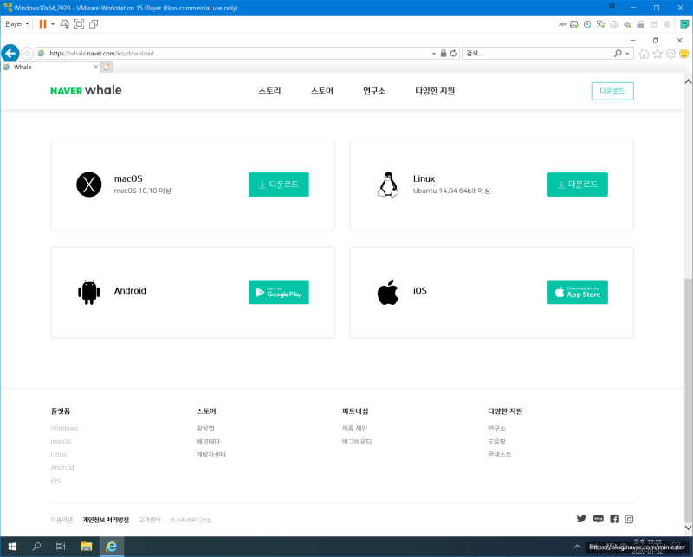Click VMware CD/DVD device icon
Image resolution: width=693 pixels, height=557 pixels.
click(x=587, y=24)
